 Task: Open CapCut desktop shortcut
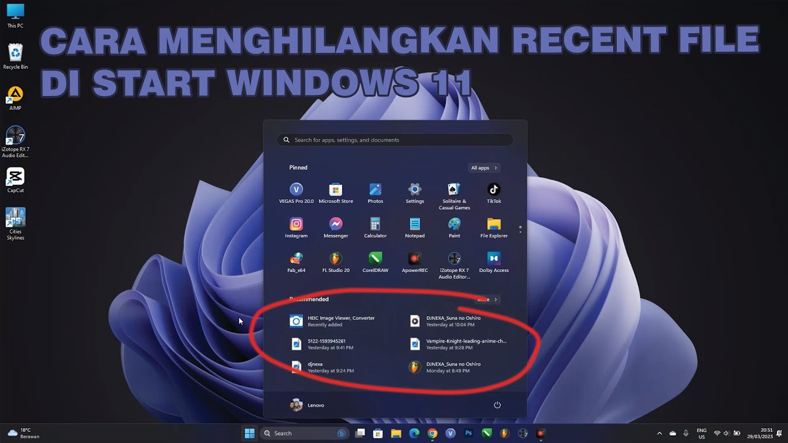pos(15,180)
